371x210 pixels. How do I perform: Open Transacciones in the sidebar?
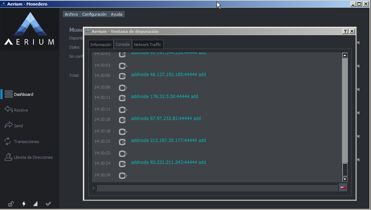(x=26, y=142)
